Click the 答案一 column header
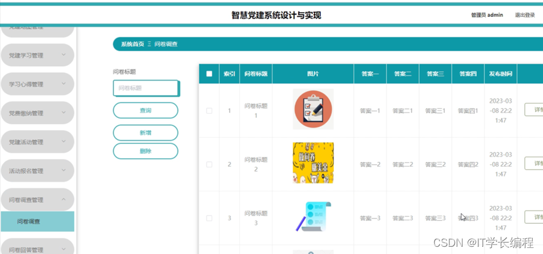543x254 pixels. tap(370, 73)
